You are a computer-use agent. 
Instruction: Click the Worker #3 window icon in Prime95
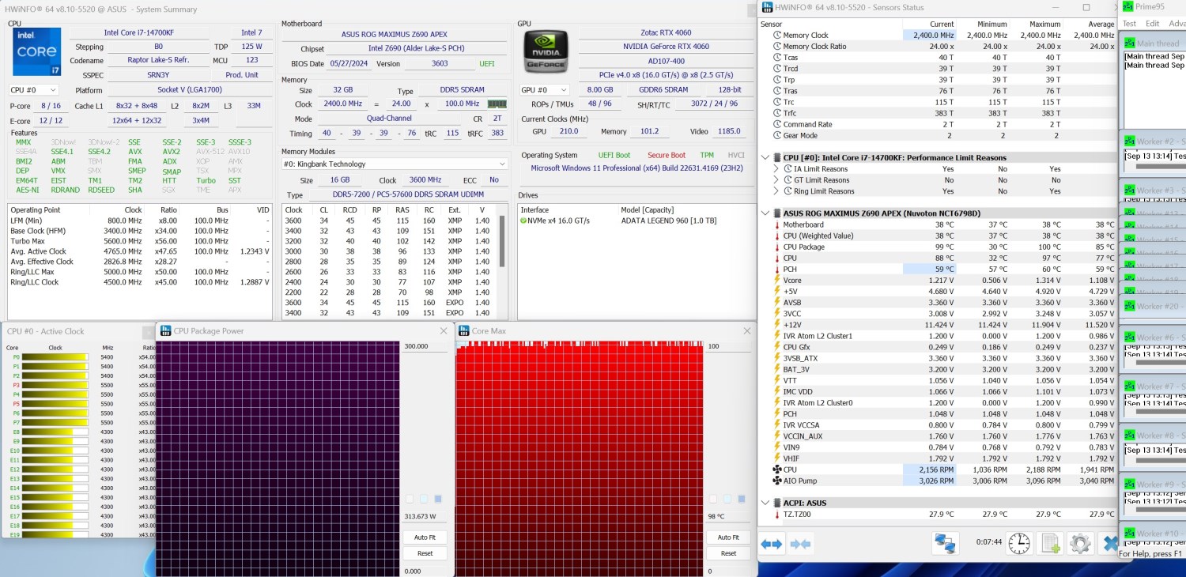[x=1129, y=190]
